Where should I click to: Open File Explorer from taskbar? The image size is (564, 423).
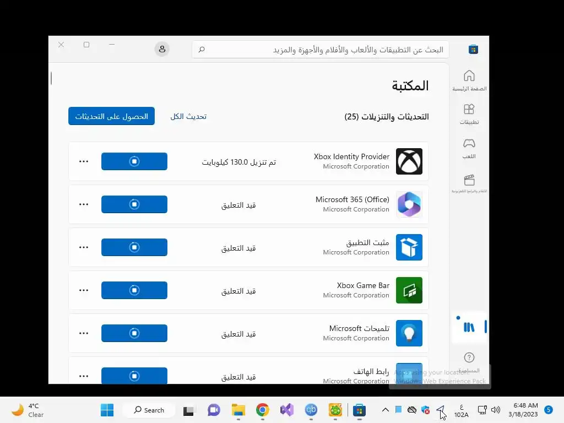[x=238, y=410]
